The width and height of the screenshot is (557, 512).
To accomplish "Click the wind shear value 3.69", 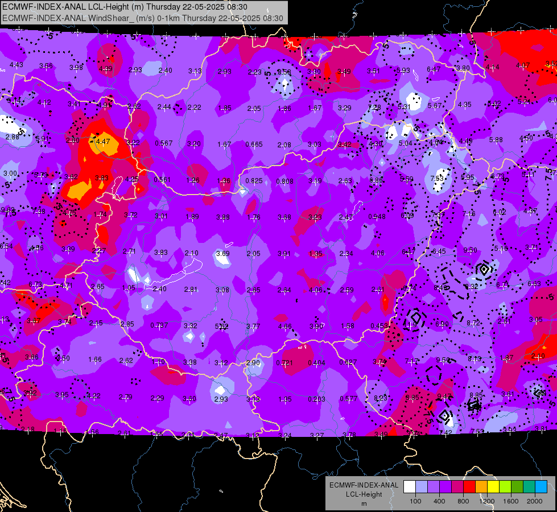I will (x=222, y=253).
